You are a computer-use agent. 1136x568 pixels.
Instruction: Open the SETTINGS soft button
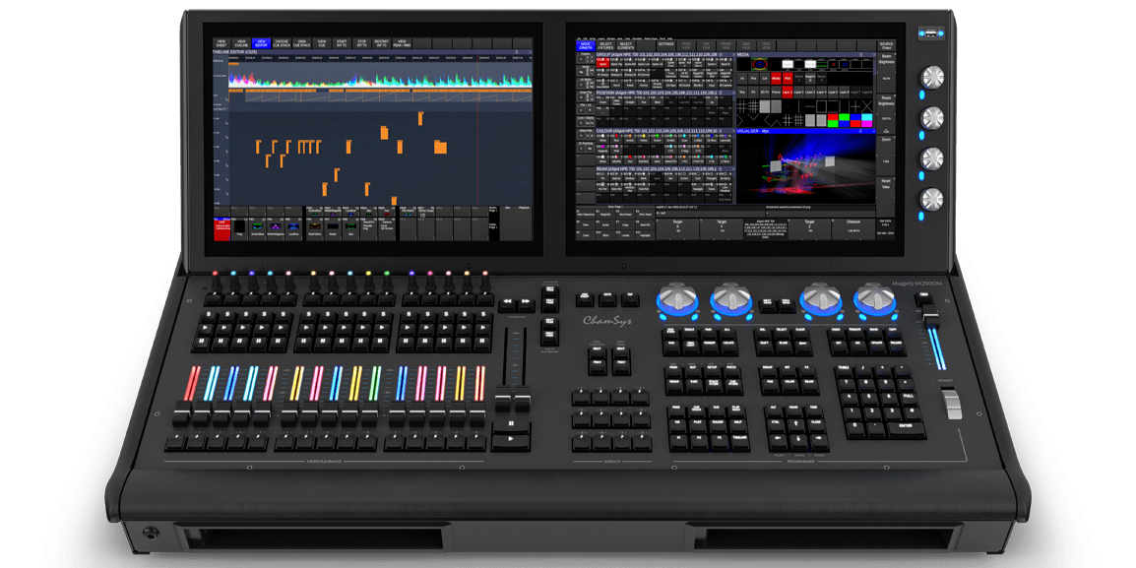pyautogui.click(x=666, y=44)
